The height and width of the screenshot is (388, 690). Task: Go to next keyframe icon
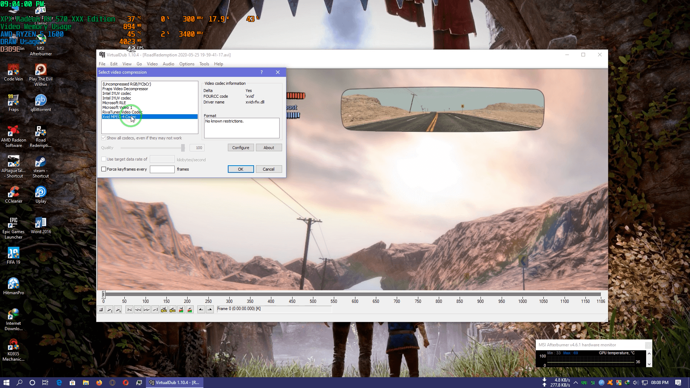tap(172, 310)
